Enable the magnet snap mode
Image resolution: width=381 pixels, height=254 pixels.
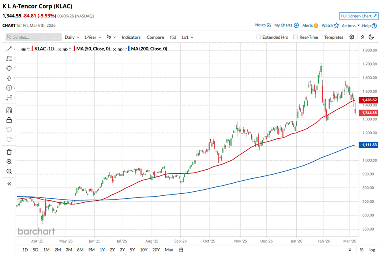pos(9,110)
